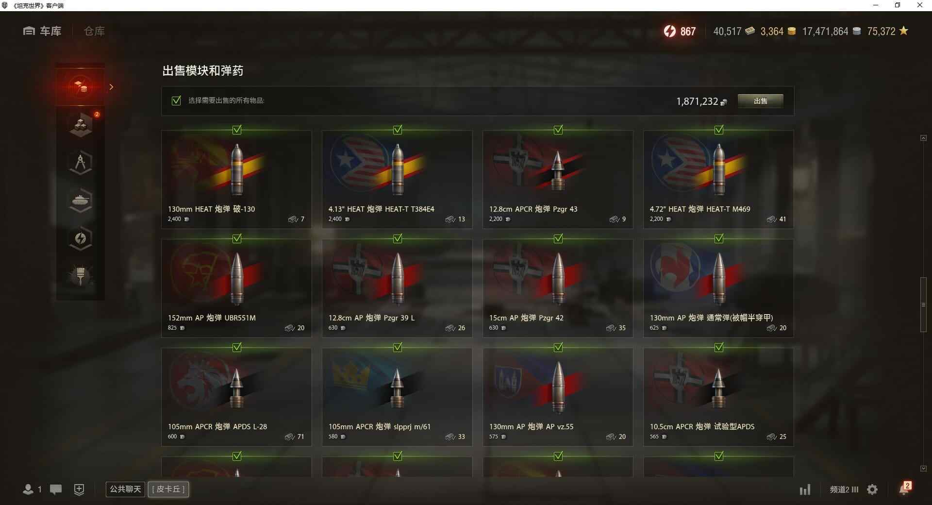
Task: Click the 出售 sell button
Action: 760,101
